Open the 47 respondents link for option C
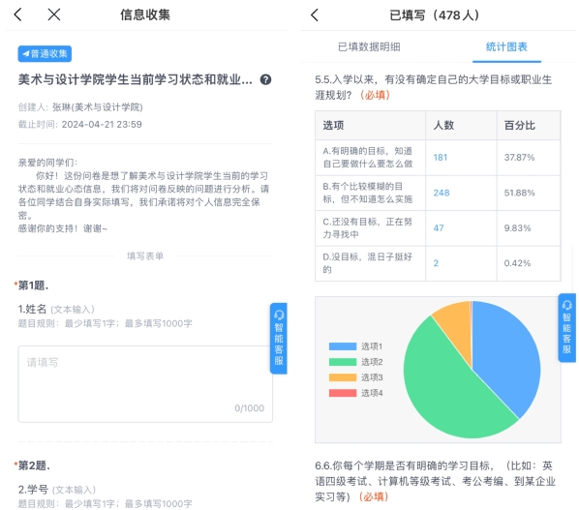The height and width of the screenshot is (510, 579). [x=439, y=228]
